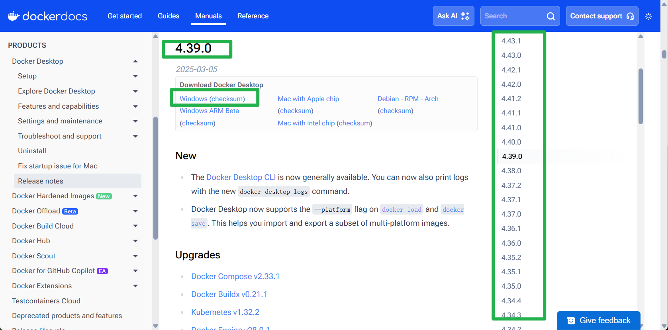Jump to version 4.37.1 in contents

511,200
